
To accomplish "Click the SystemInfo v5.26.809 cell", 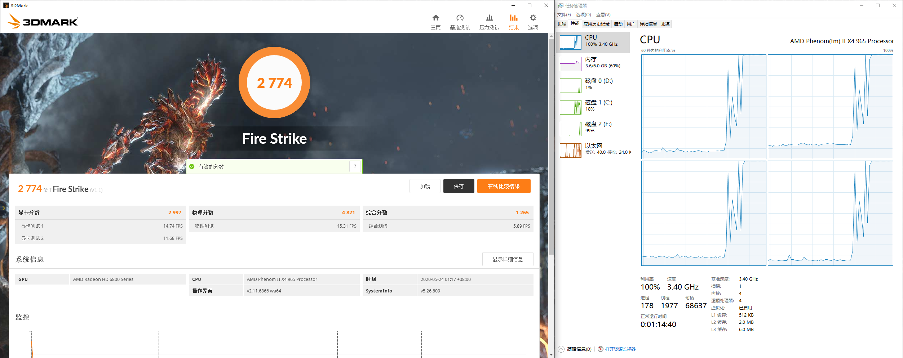I will 475,291.
